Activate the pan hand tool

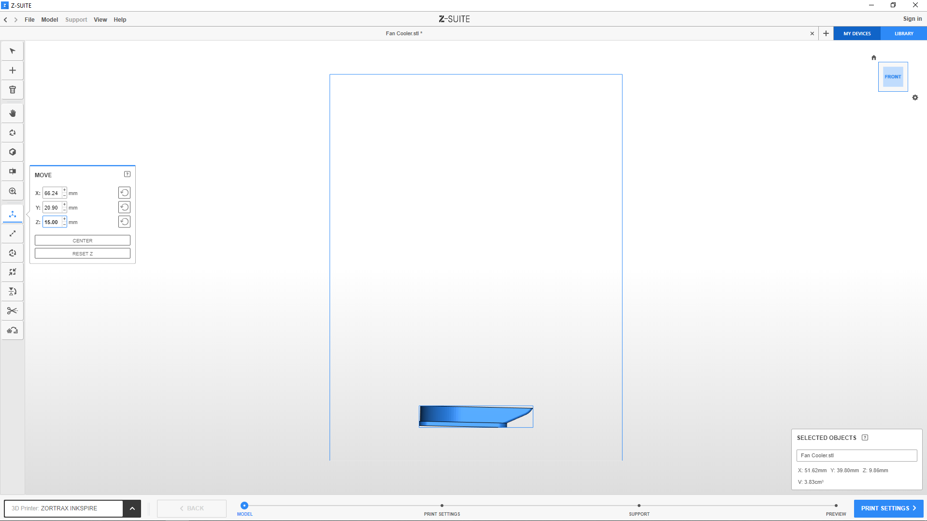pos(13,113)
